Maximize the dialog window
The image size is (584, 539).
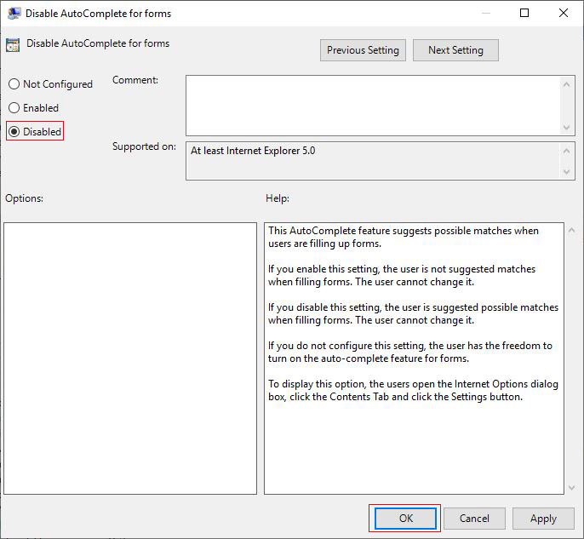pyautogui.click(x=524, y=13)
